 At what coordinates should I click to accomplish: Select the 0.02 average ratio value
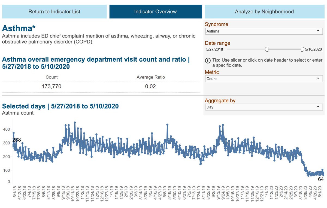pos(151,87)
